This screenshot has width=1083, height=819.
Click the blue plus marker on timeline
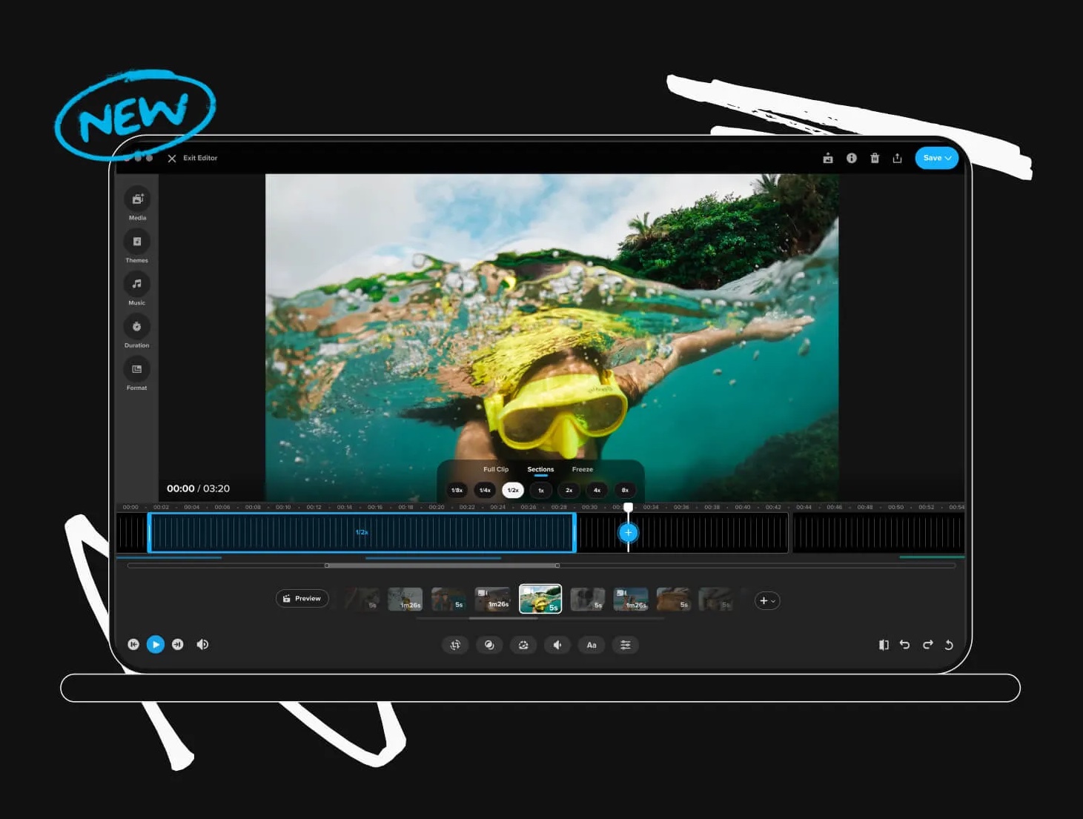(628, 532)
